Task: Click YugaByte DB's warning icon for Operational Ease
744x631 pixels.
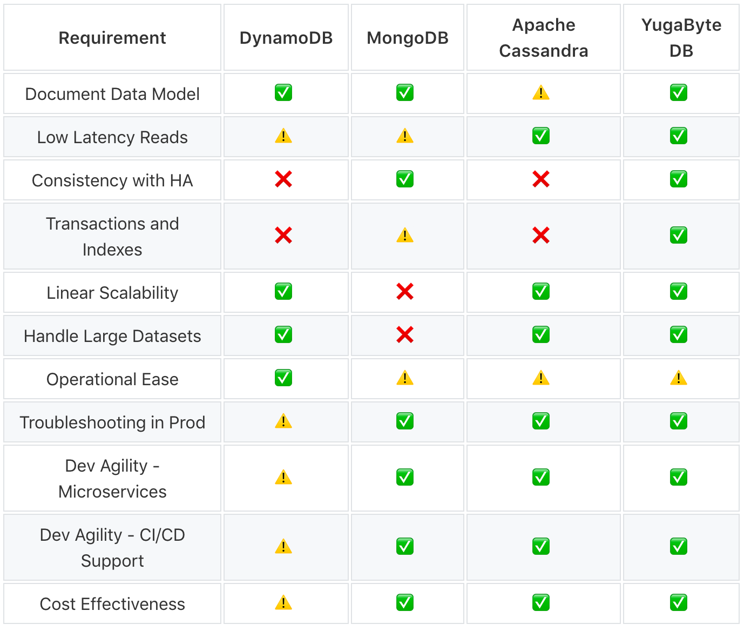Action: [679, 378]
